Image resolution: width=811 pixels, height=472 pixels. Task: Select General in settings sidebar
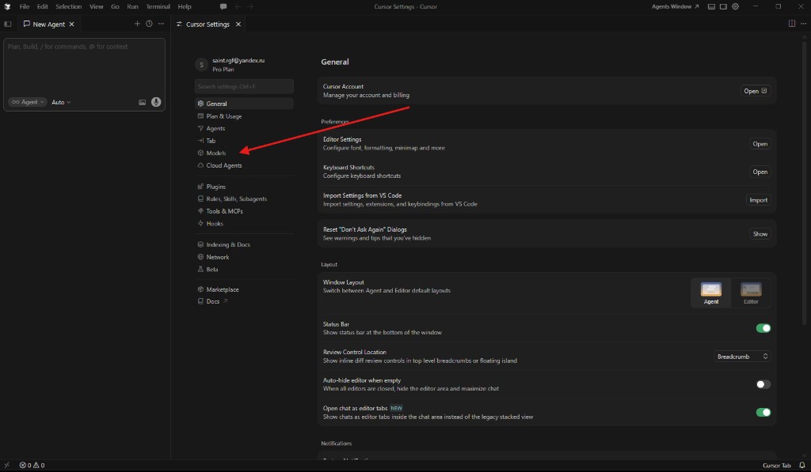point(244,104)
